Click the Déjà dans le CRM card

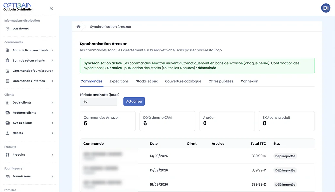point(167,121)
